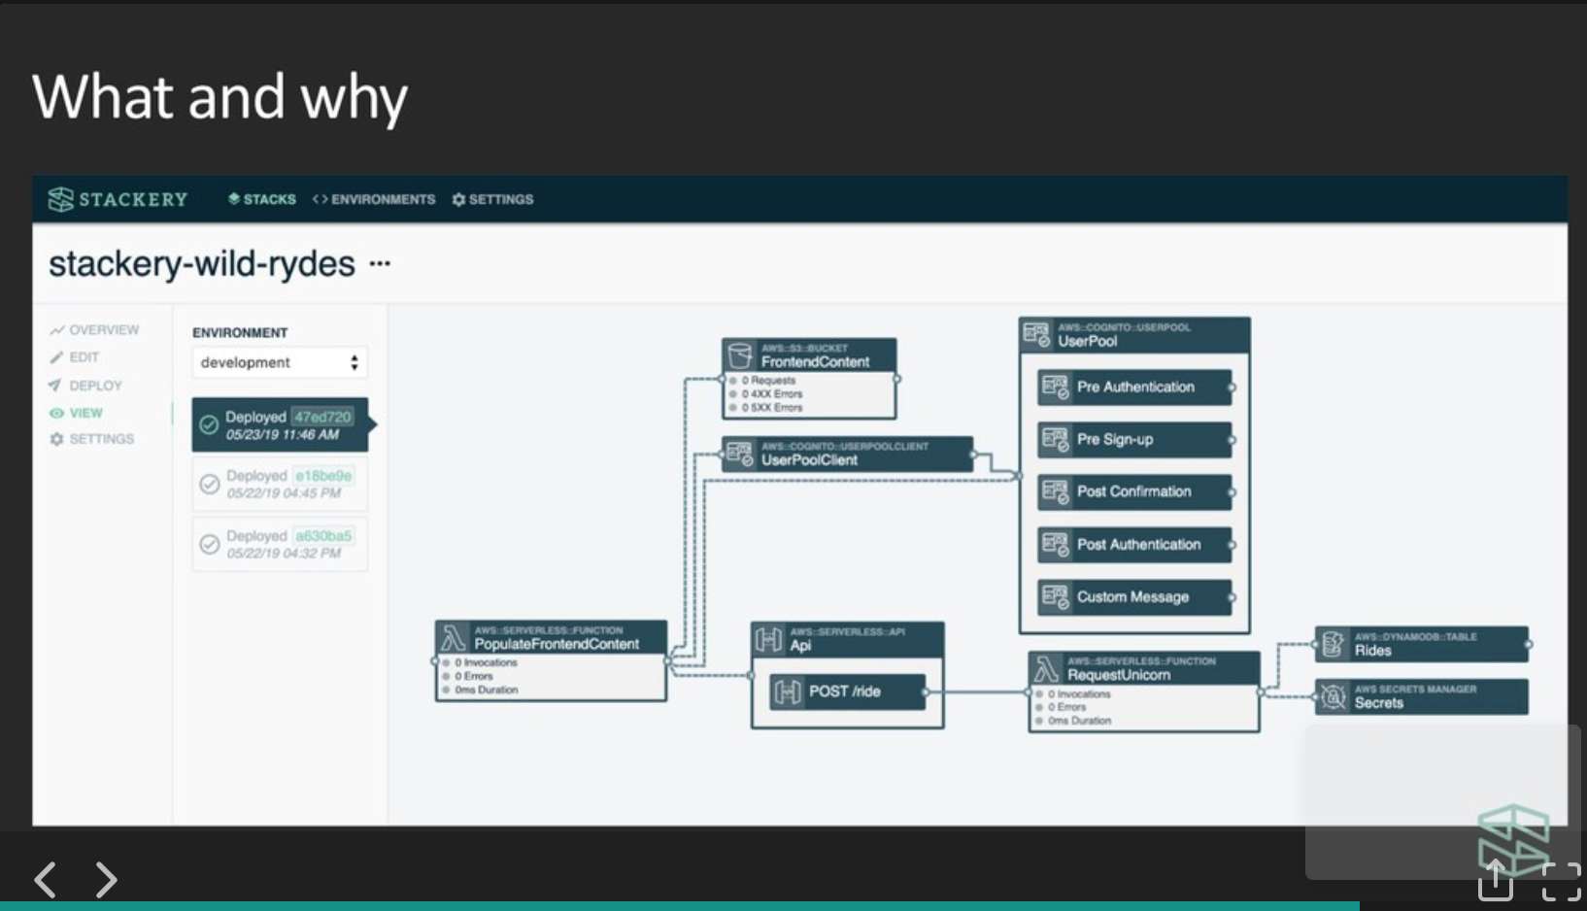
Task: Click the Pre Authentication trigger icon
Action: coord(1055,387)
